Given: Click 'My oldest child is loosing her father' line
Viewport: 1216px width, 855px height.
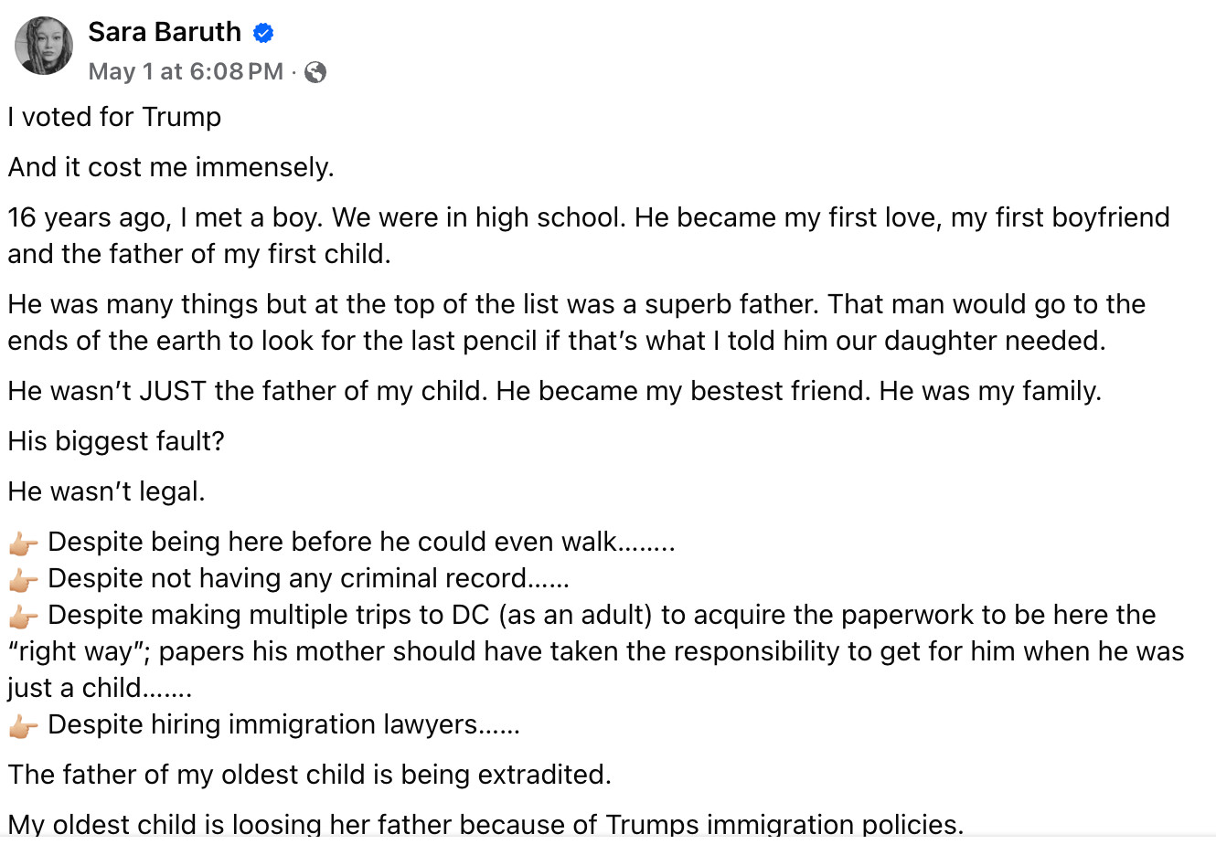Looking at the screenshot, I should (x=485, y=824).
